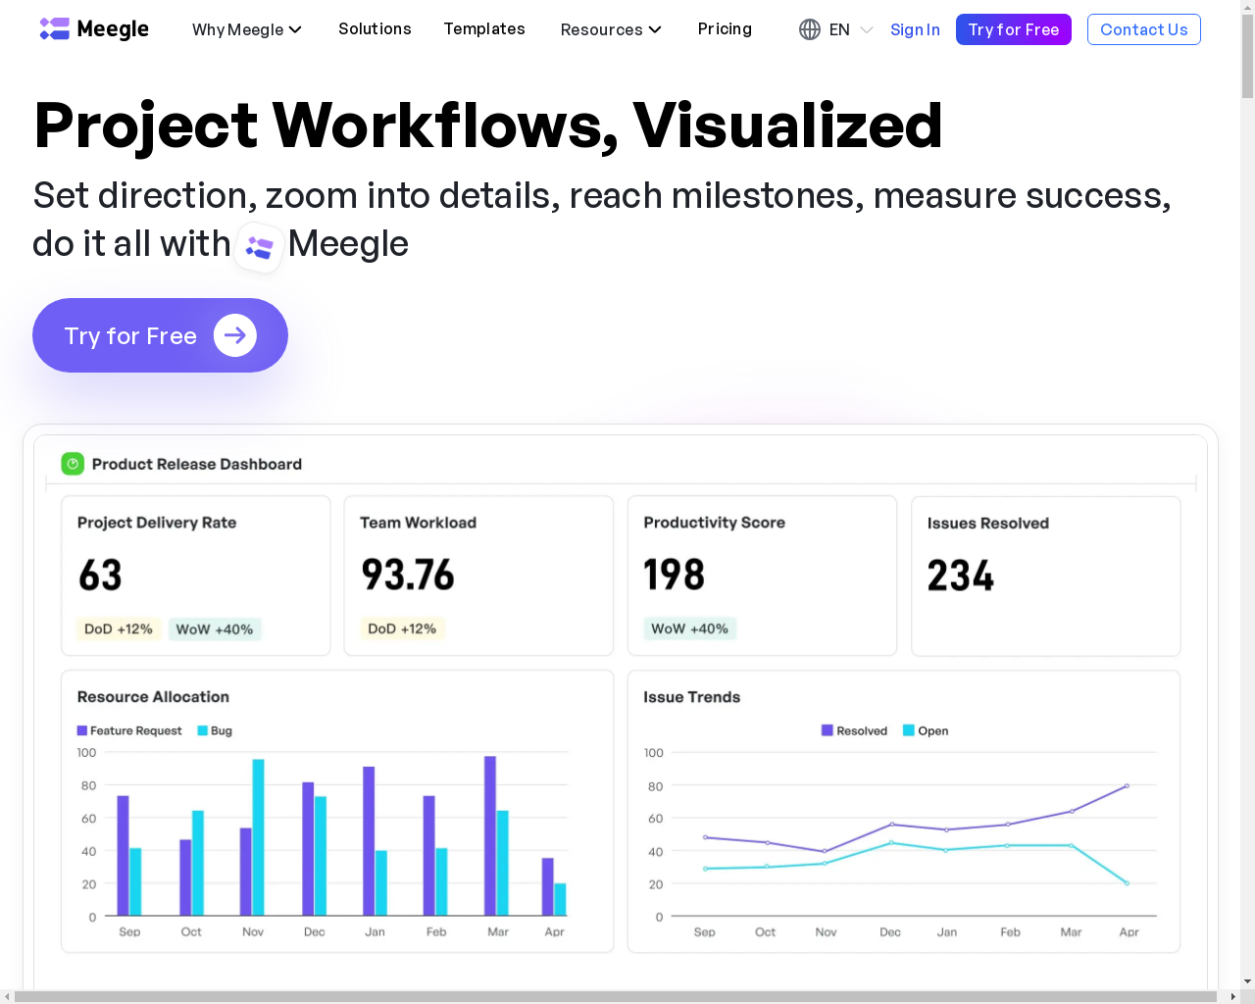This screenshot has height=1004, width=1255.
Task: Click the Apr point on the Open line
Action: click(1127, 883)
